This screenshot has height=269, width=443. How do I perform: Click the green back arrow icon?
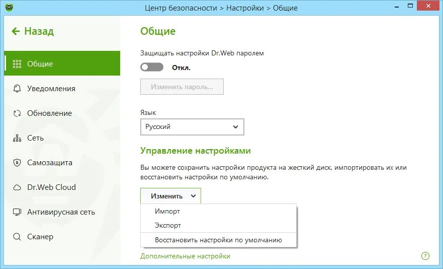16,31
